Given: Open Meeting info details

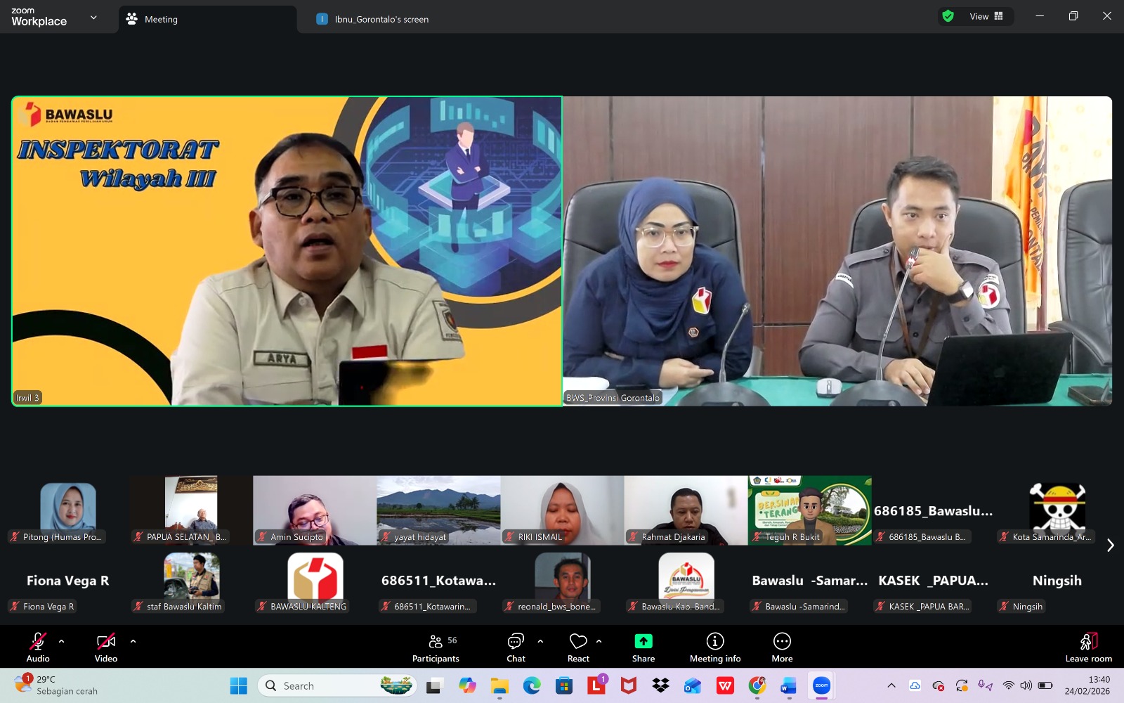Looking at the screenshot, I should [715, 647].
